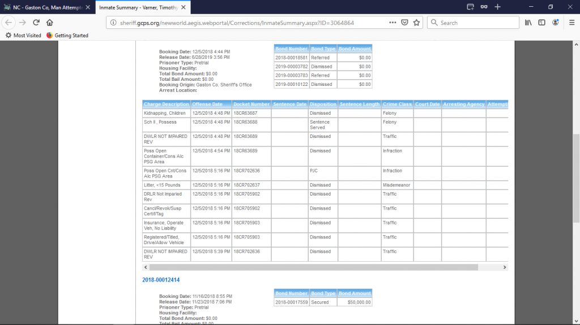This screenshot has height=325, width=580.
Task: Reload the current page
Action: (x=36, y=23)
